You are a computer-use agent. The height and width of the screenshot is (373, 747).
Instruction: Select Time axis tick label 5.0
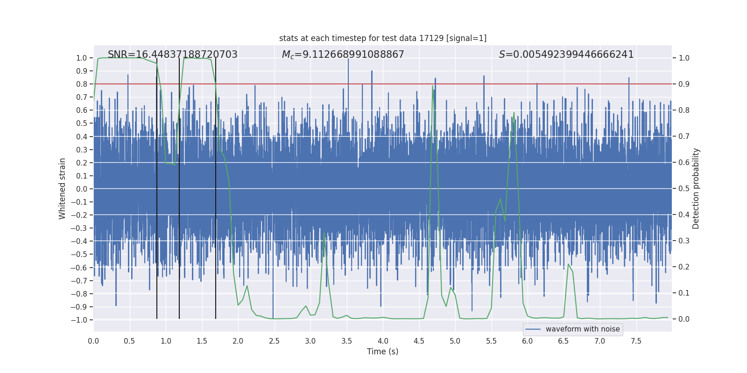click(455, 341)
